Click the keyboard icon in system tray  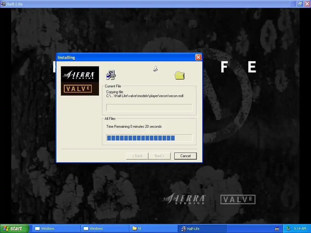pyautogui.click(x=277, y=229)
